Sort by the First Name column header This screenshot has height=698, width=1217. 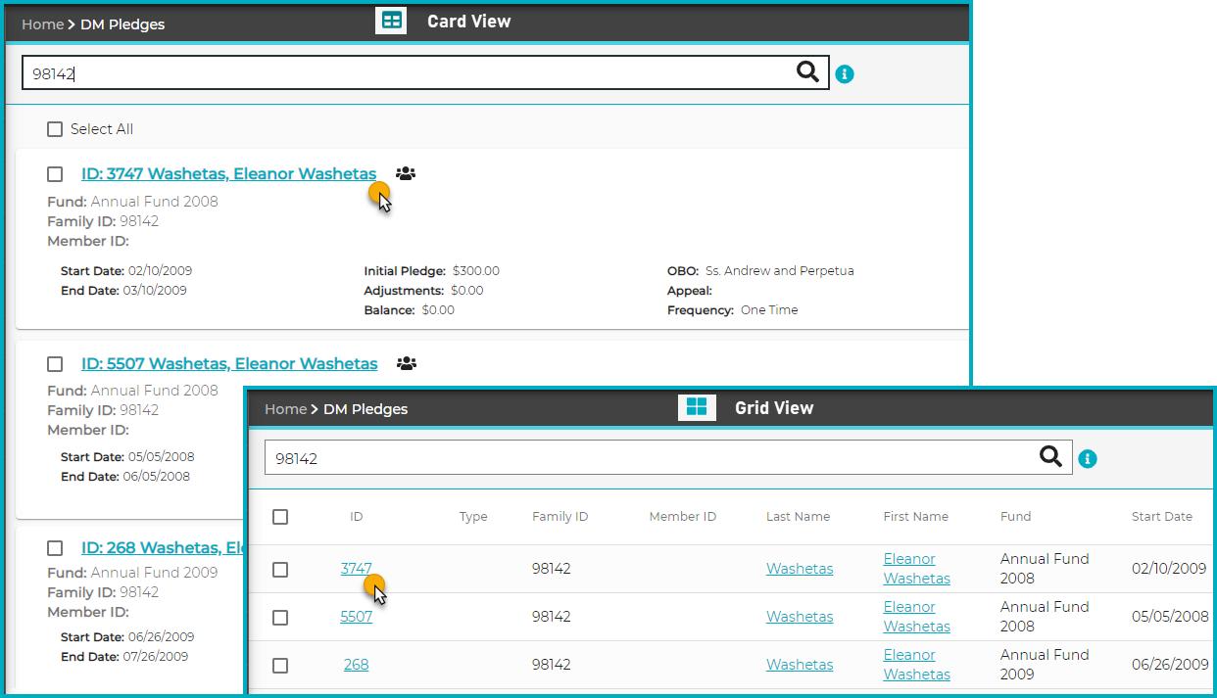click(x=915, y=517)
